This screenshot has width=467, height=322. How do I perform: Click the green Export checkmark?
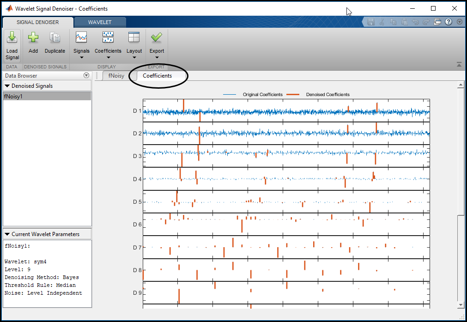157,38
